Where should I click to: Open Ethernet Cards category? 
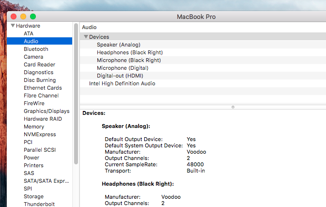[x=43, y=88]
